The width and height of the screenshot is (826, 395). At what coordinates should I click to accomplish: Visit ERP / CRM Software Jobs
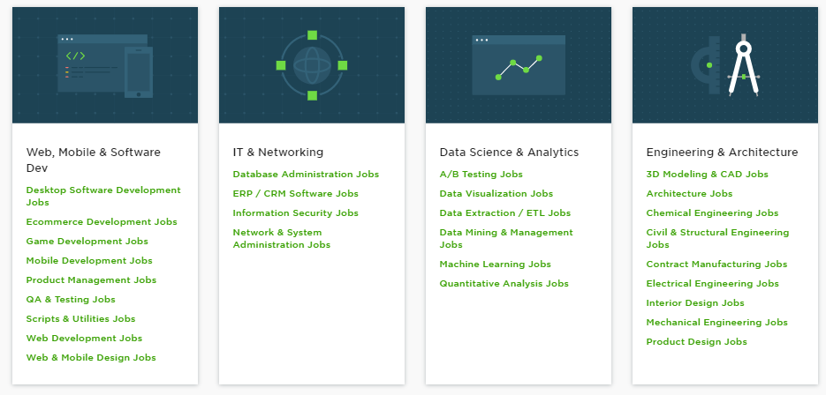point(296,194)
